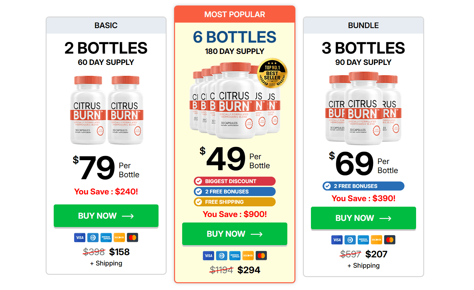The width and height of the screenshot is (474, 290).
Task: Click the Top No.1 Best Seller badge
Action: [x=272, y=74]
